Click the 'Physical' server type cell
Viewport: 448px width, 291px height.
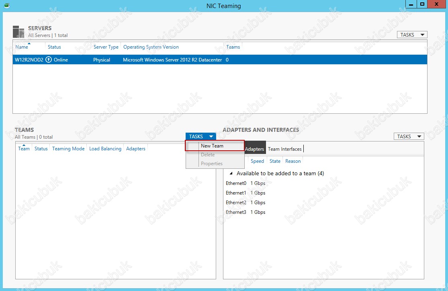(102, 60)
